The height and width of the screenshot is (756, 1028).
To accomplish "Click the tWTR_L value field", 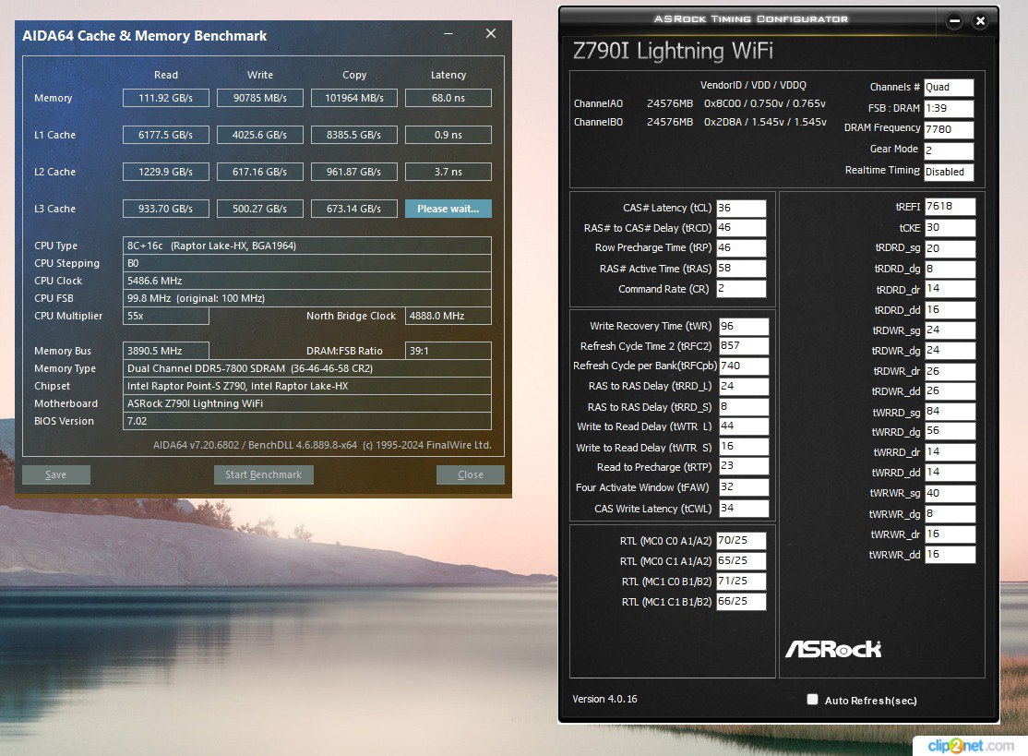I will click(x=744, y=426).
